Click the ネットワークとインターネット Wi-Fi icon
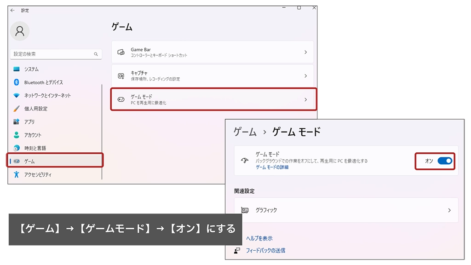Viewport: 471px width, 265px height. tap(17, 96)
